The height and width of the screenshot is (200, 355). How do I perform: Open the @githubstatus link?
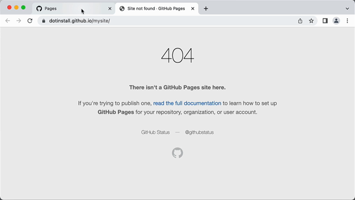(199, 132)
